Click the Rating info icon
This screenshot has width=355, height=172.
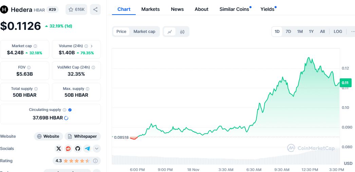95,161
